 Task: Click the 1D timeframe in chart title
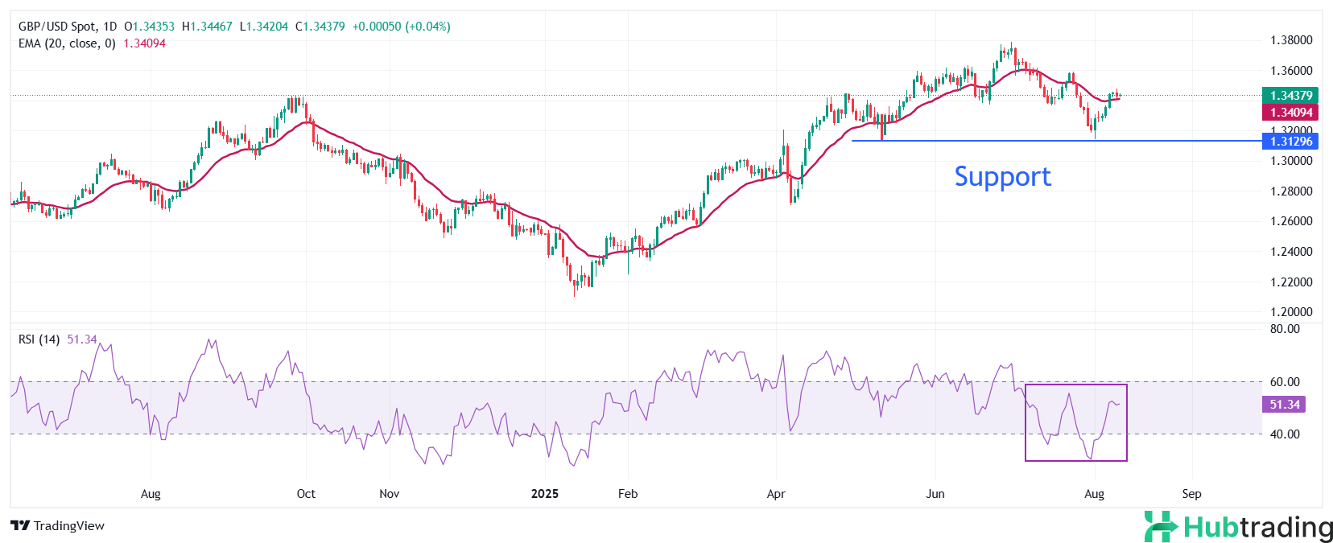coord(110,27)
